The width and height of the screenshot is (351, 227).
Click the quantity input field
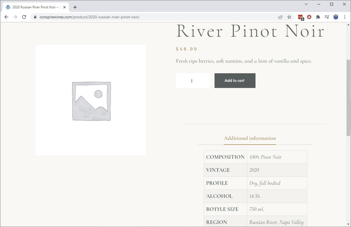[192, 81]
